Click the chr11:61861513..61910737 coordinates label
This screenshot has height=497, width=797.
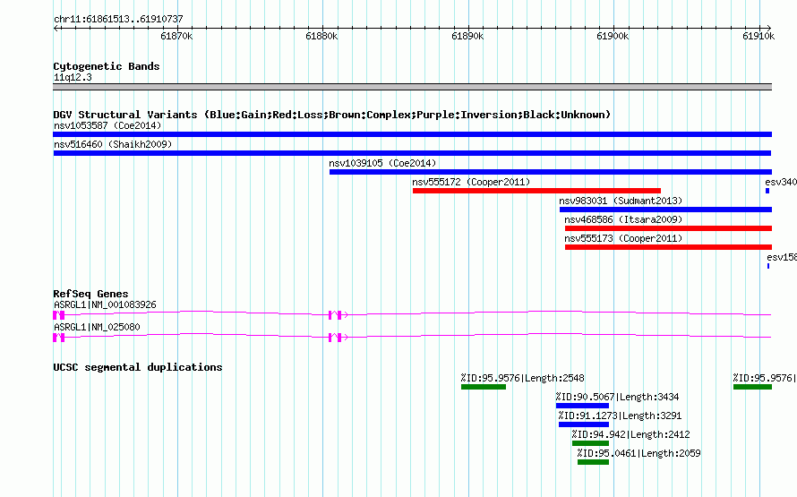[118, 19]
